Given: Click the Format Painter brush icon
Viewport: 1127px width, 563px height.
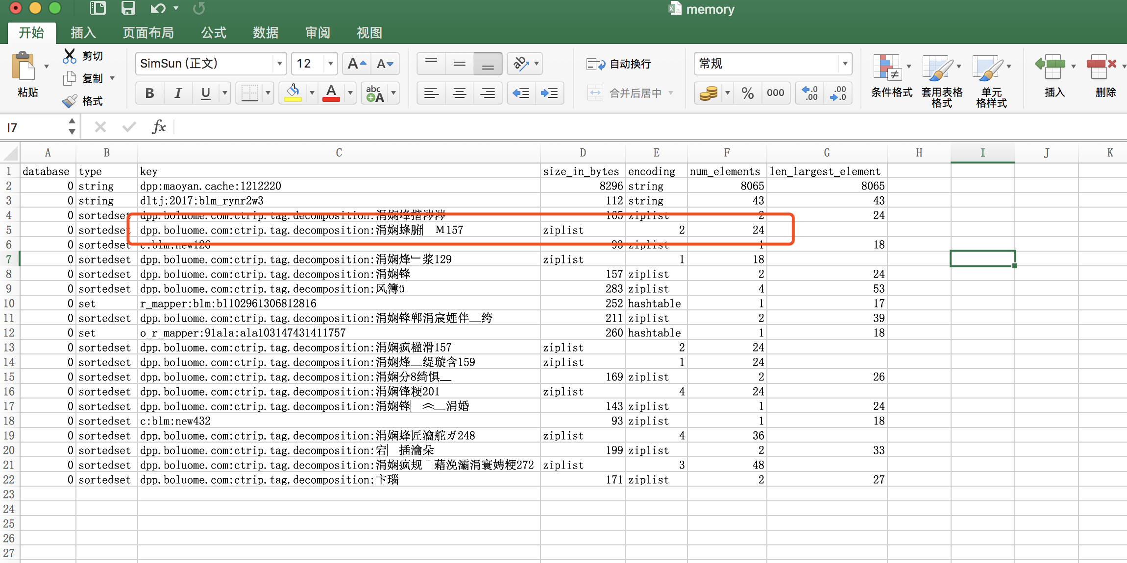Looking at the screenshot, I should tap(69, 101).
